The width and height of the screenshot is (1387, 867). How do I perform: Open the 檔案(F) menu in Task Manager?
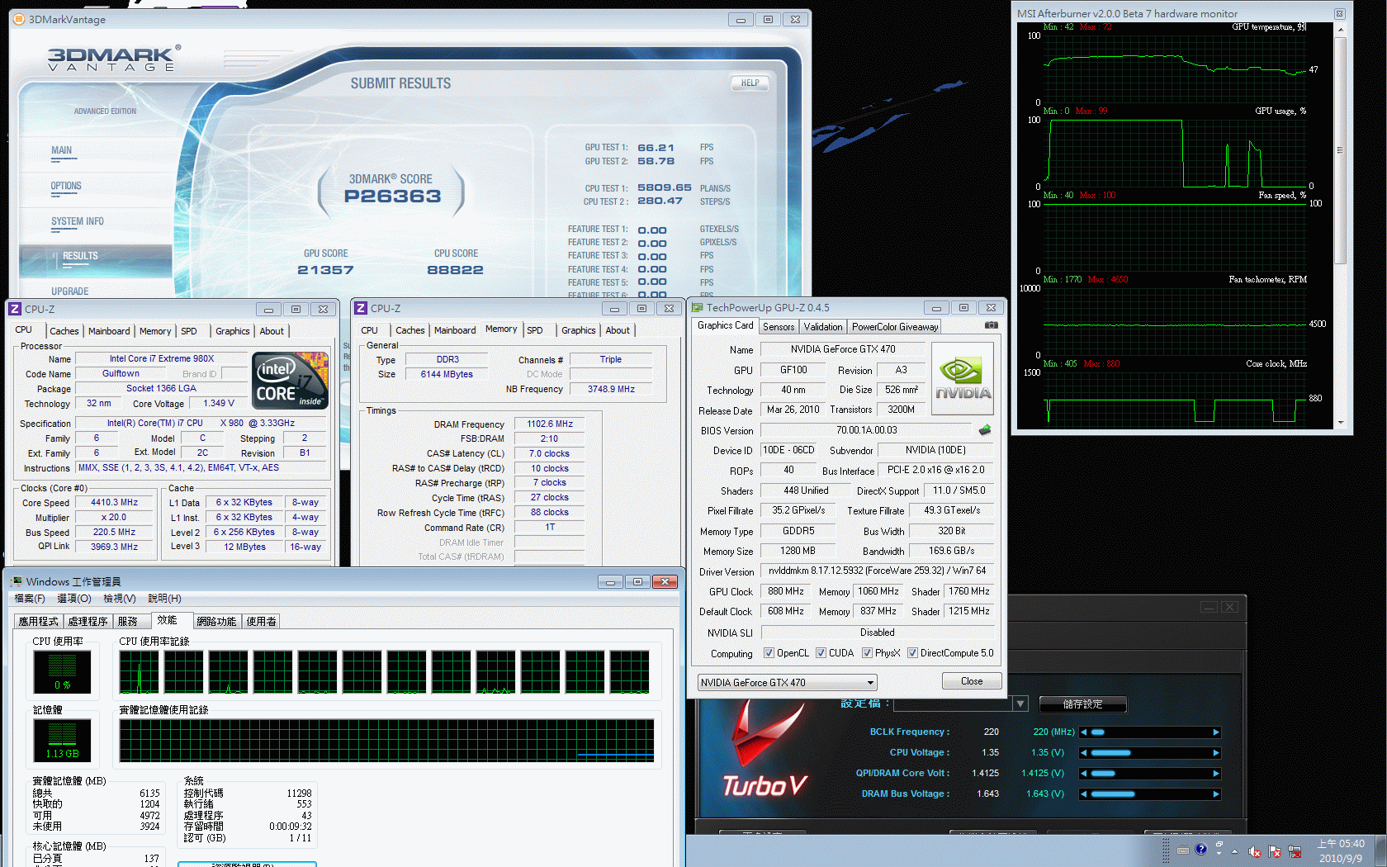[x=30, y=599]
